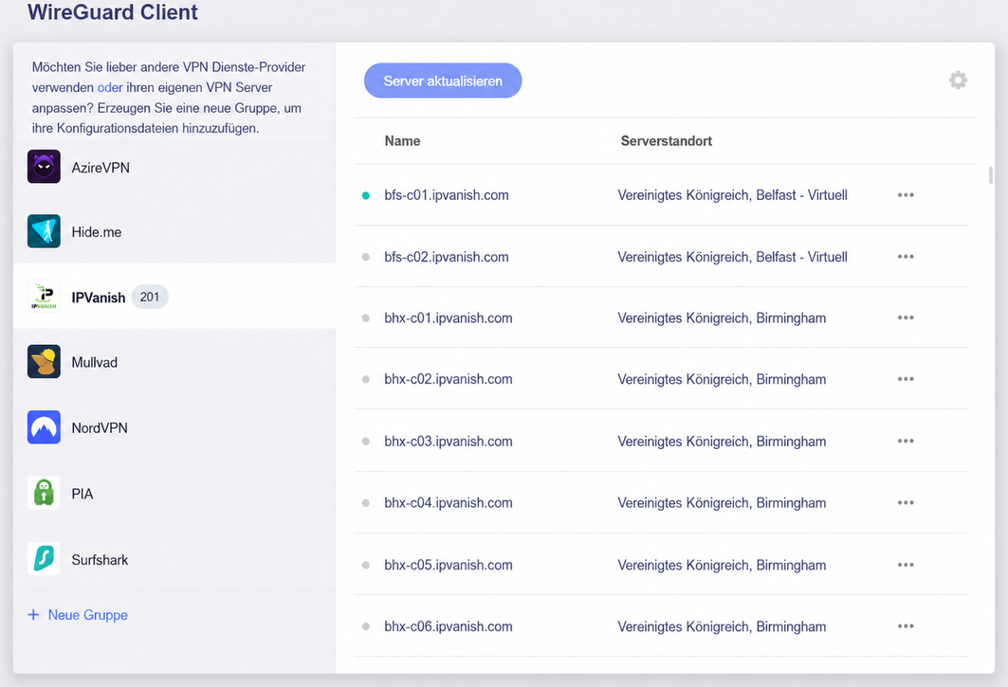Select server bfs-c02.ipvanish.com
1008x687 pixels.
click(x=446, y=257)
